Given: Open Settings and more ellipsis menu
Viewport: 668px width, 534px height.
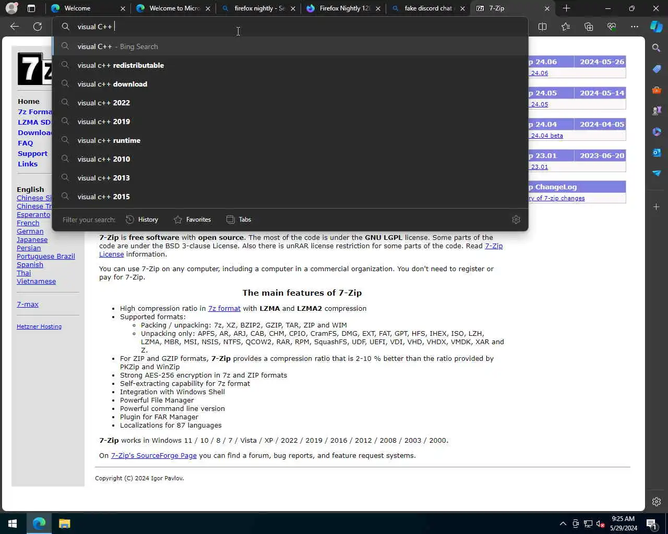Looking at the screenshot, I should coord(635,27).
